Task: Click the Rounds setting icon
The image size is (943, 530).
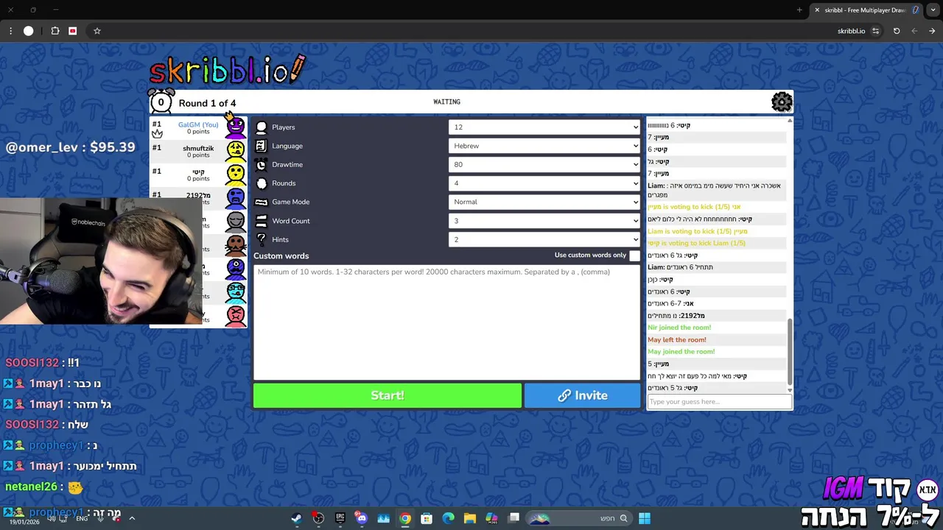Action: tap(261, 183)
